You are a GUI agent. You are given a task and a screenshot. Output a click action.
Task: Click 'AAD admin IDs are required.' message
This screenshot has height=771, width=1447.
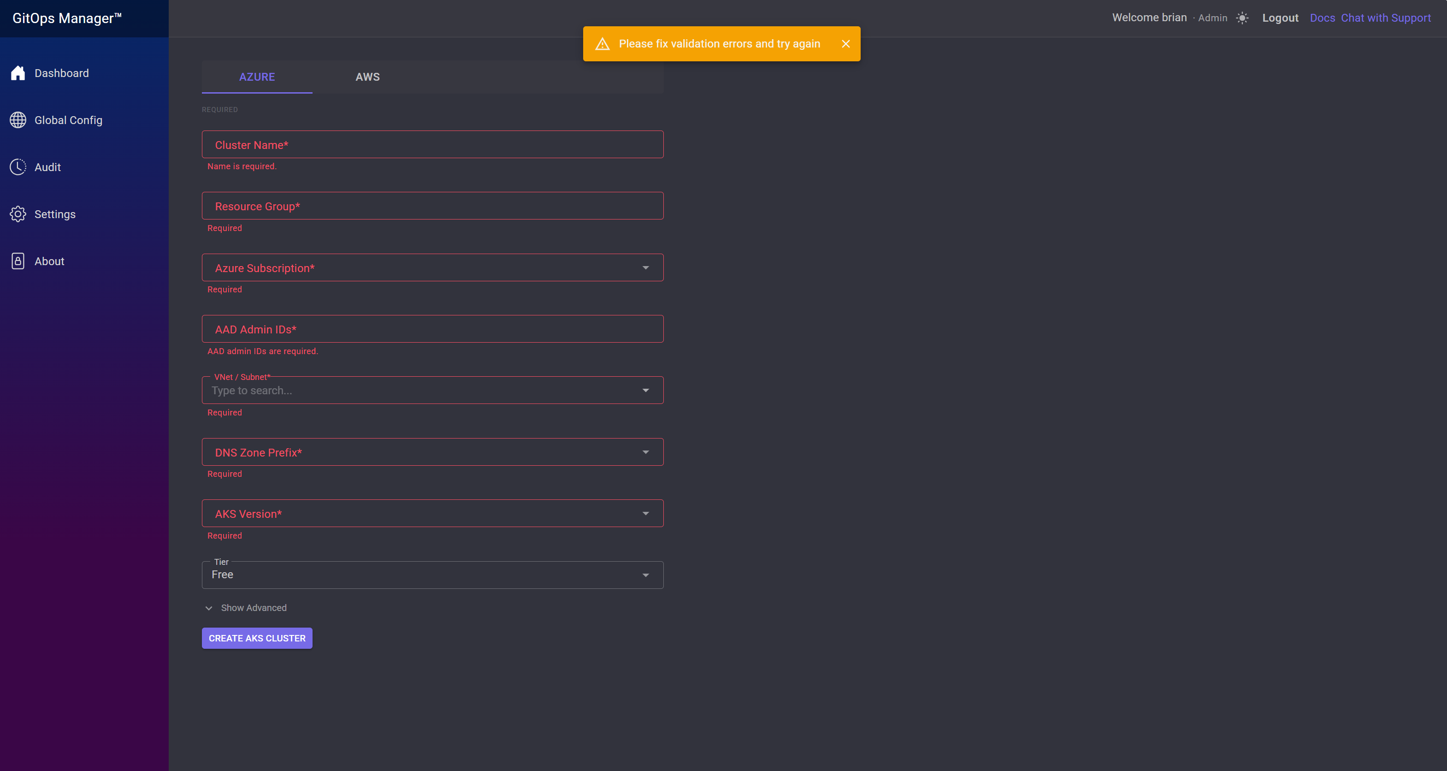[x=262, y=351]
